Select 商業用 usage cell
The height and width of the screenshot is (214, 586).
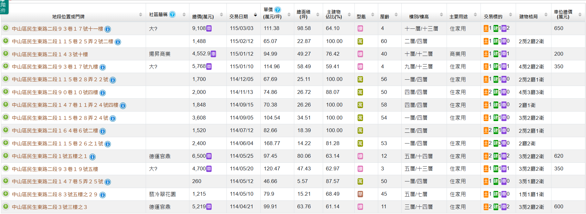(x=458, y=54)
